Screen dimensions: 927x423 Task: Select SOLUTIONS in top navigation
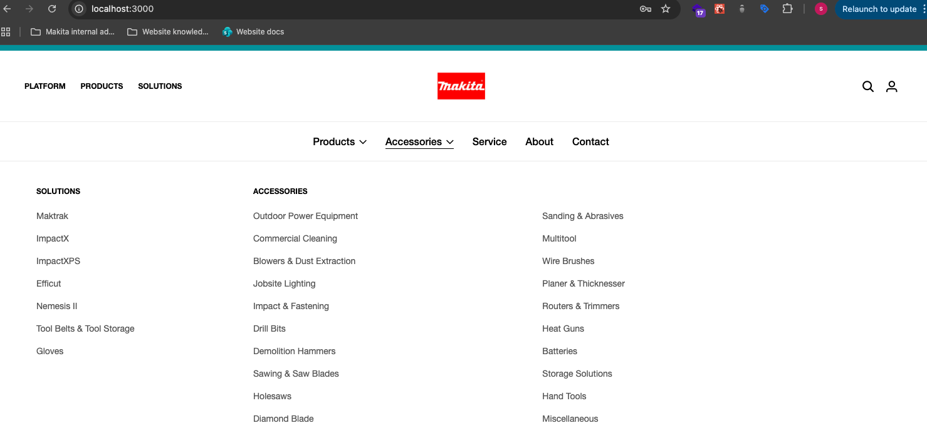tap(160, 86)
